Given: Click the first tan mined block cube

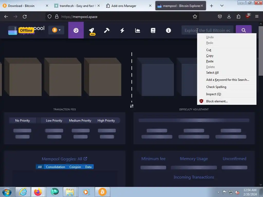Looking at the screenshot, I should (x=23, y=77).
